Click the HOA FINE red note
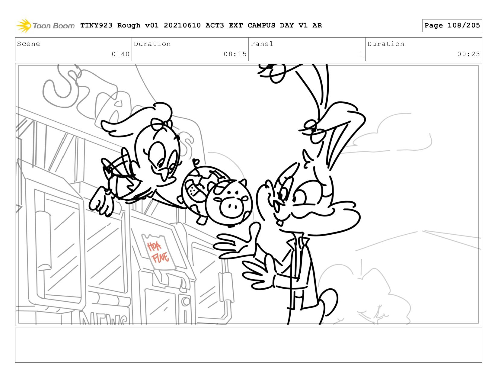The image size is (498, 385). tap(158, 252)
